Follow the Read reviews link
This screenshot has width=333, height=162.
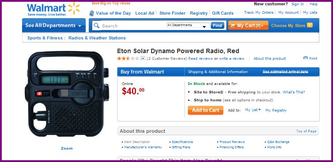200,58
